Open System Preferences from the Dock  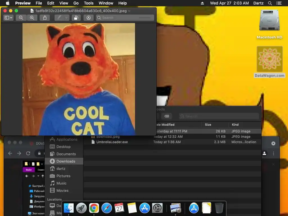click(157, 208)
